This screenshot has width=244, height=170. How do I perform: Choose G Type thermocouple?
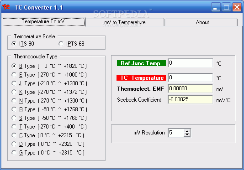coord(48,153)
